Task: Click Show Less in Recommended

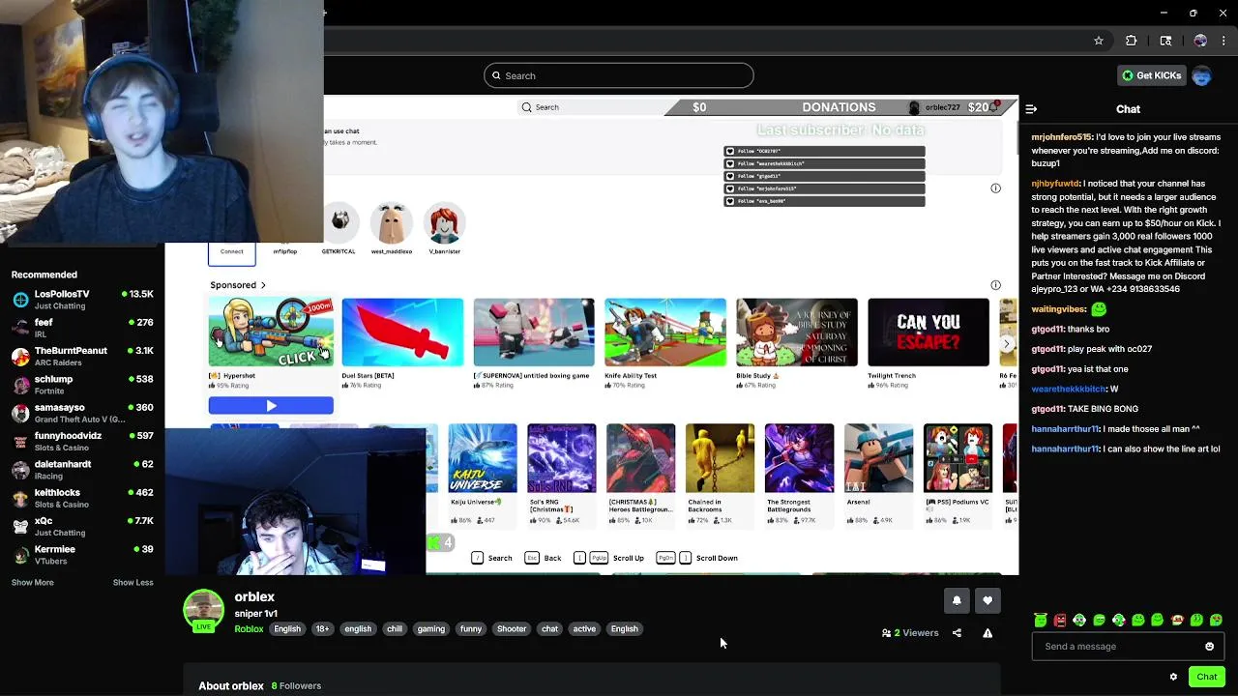Action: pyautogui.click(x=133, y=583)
